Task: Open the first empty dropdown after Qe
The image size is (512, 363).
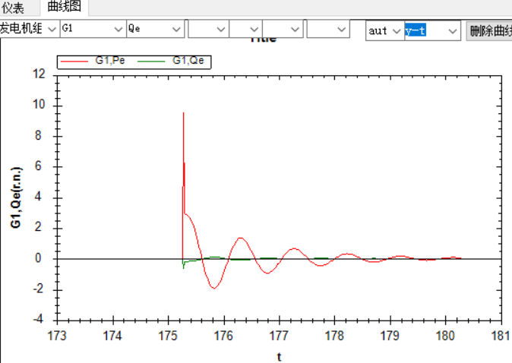Action: coord(208,30)
